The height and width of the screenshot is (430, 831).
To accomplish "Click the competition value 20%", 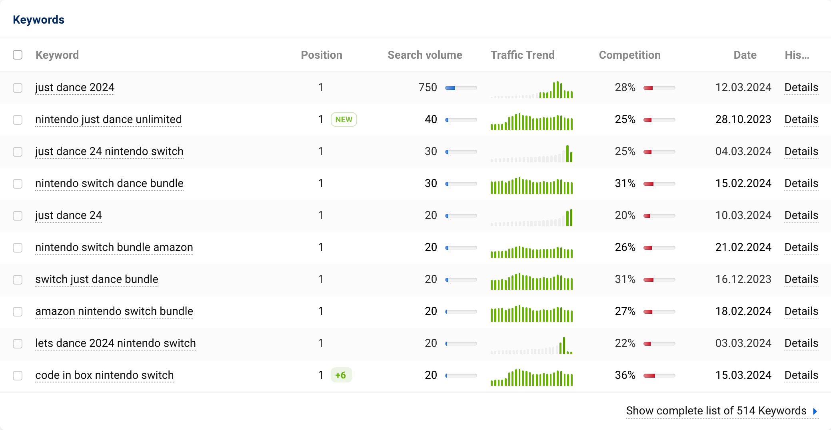I will pyautogui.click(x=625, y=215).
